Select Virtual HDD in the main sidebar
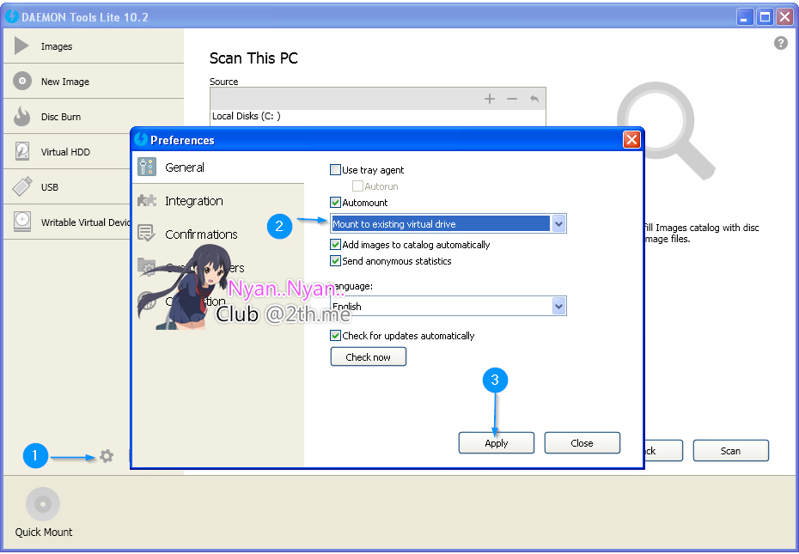This screenshot has height=554, width=799. click(x=67, y=152)
